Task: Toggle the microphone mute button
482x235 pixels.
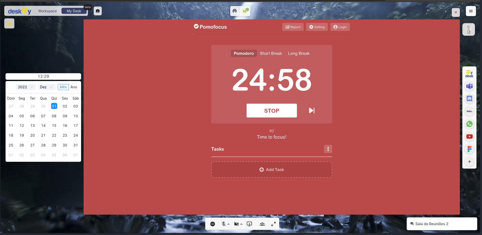Action: [x=223, y=224]
